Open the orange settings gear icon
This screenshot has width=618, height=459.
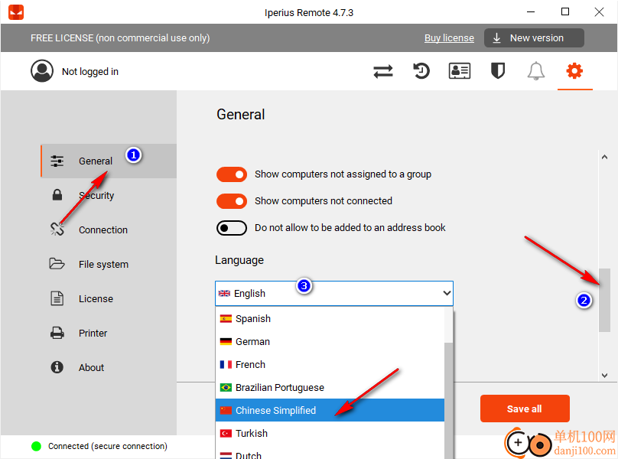pos(574,71)
